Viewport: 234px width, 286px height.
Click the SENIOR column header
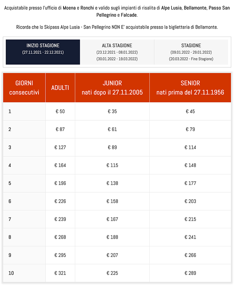click(x=190, y=88)
